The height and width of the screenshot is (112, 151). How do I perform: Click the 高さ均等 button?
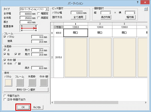pos(106,17)
